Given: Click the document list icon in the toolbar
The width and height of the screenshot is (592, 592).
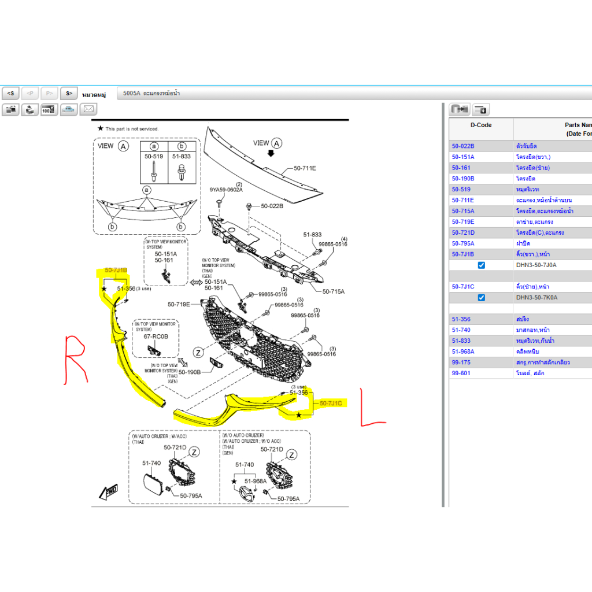Looking at the screenshot, I should click(10, 109).
